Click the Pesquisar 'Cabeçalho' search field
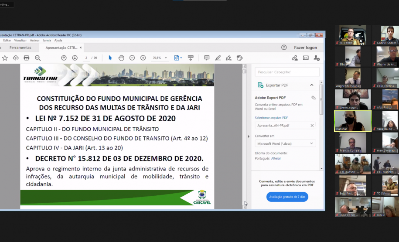 [287, 72]
